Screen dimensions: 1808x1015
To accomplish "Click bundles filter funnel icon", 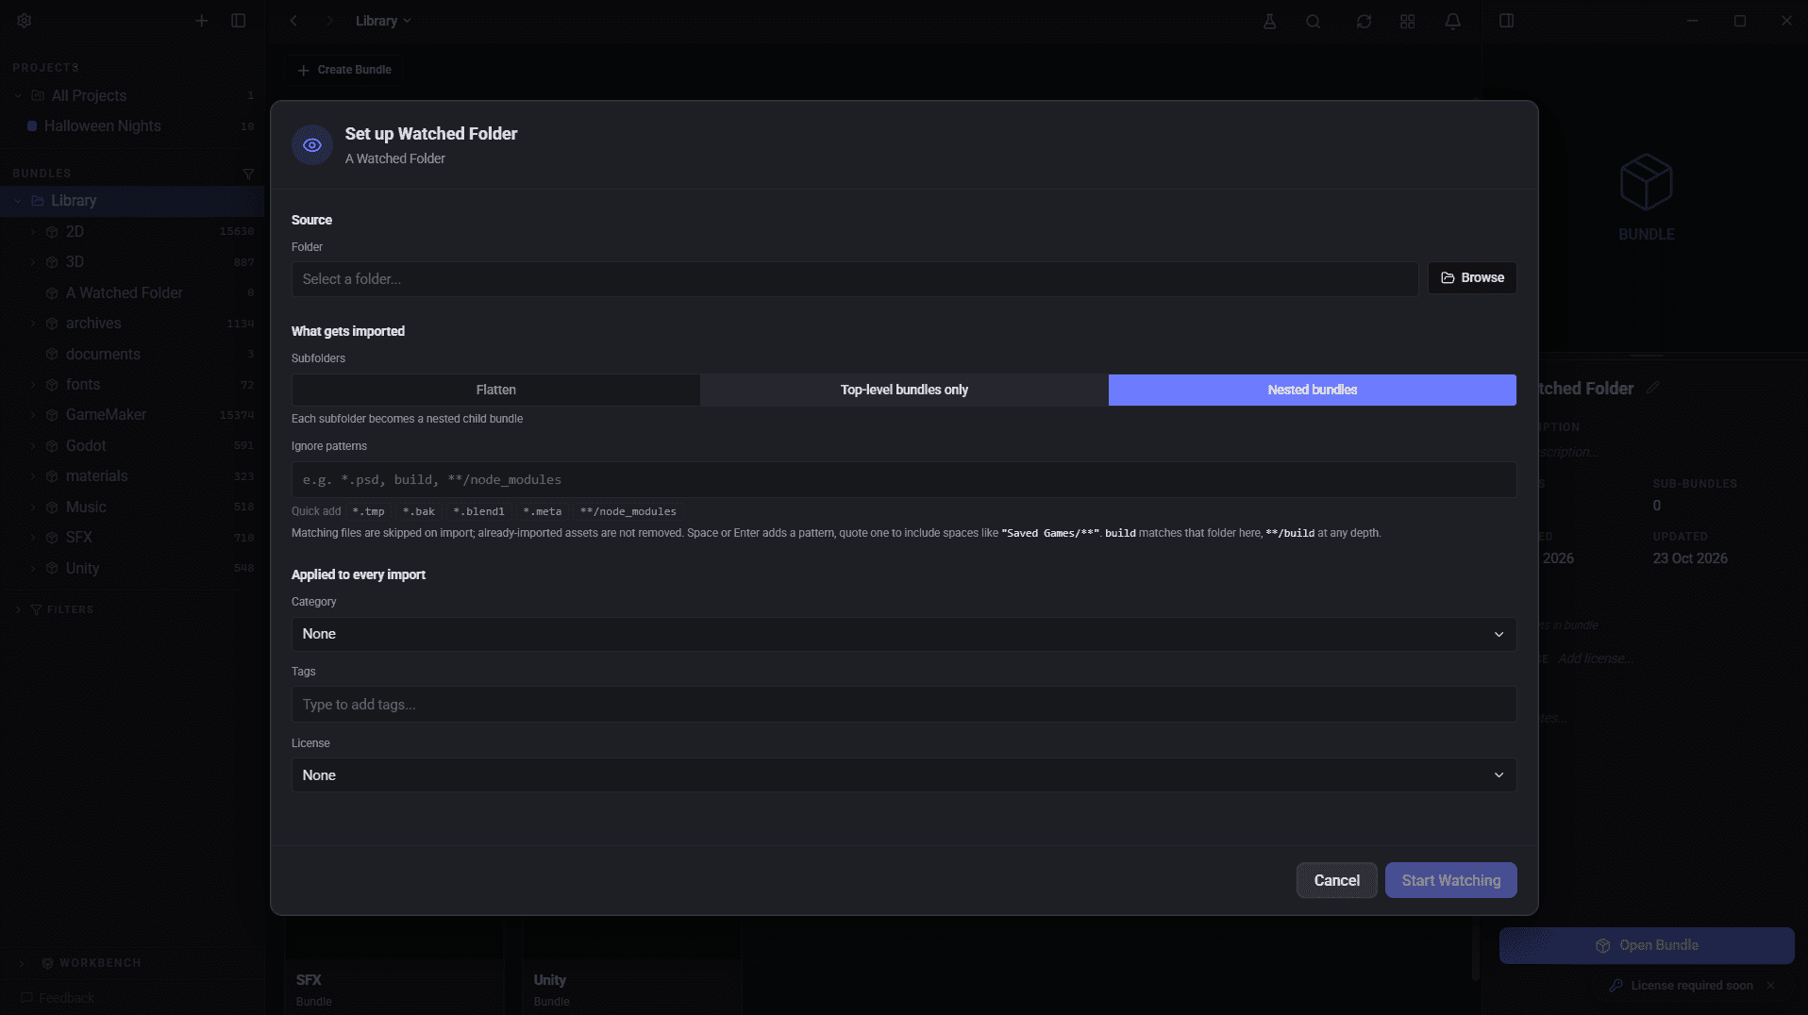I will [x=248, y=174].
